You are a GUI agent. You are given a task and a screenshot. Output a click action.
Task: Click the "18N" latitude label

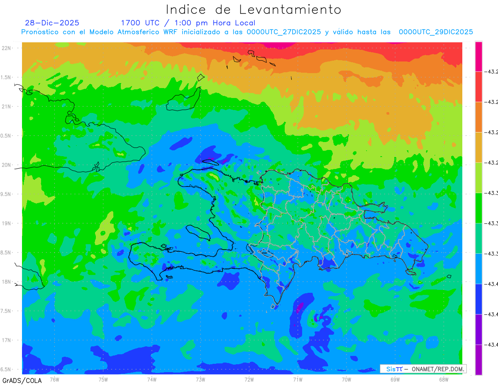pyautogui.click(x=7, y=282)
